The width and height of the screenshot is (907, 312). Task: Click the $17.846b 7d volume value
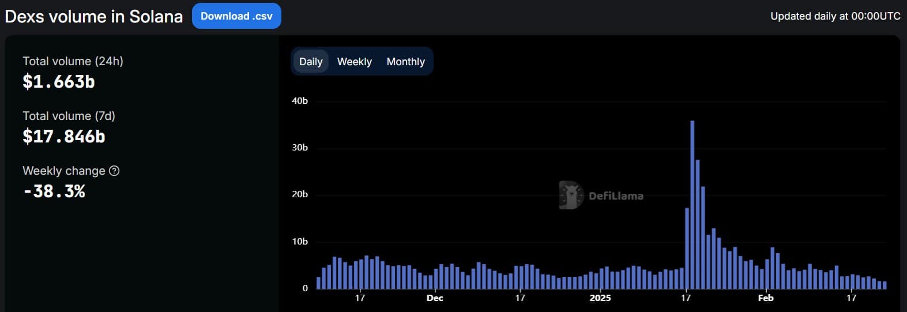(63, 137)
